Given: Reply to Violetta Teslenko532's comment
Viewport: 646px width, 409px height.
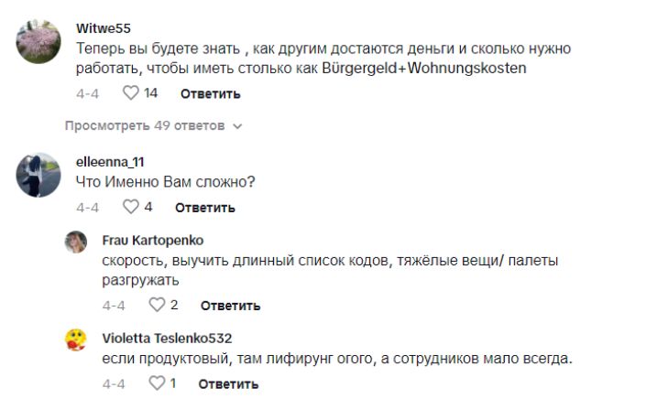Looking at the screenshot, I should click(230, 383).
